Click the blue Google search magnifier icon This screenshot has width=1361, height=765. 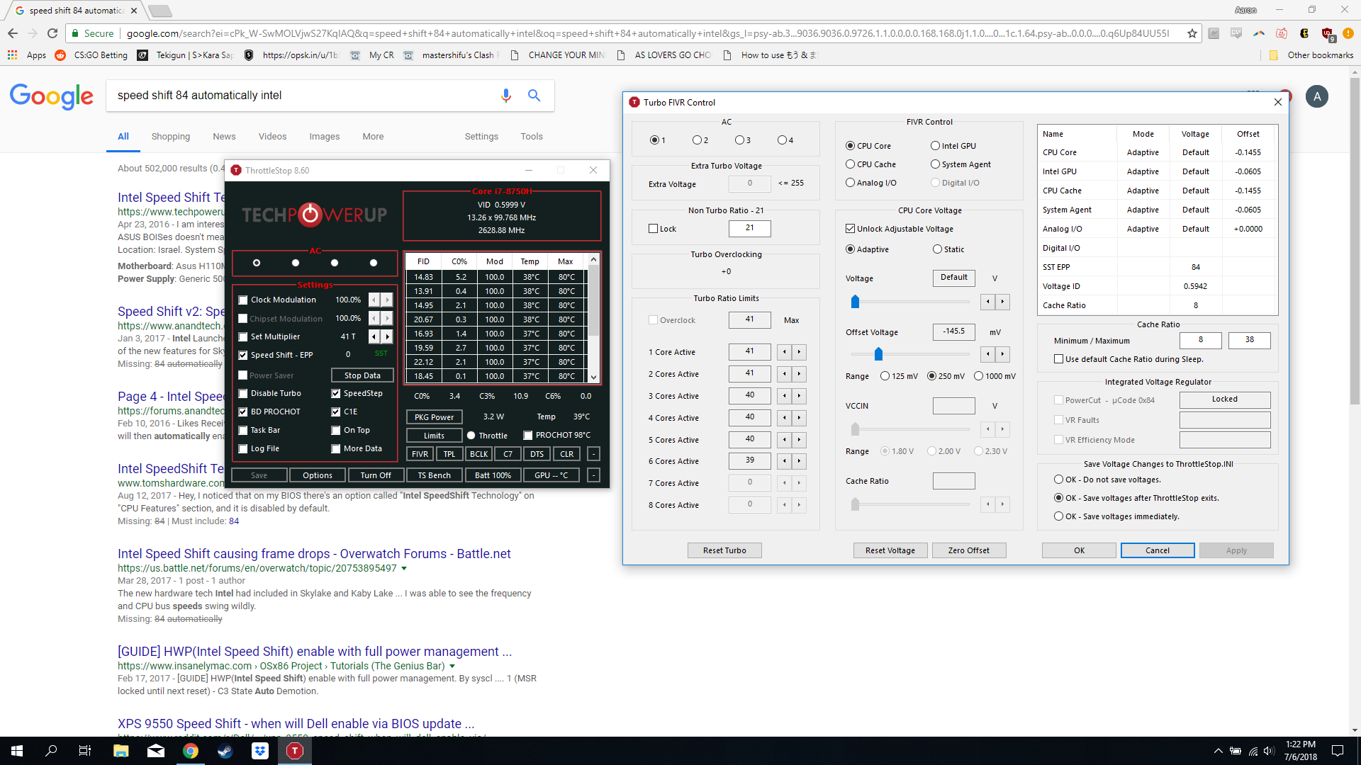[534, 96]
